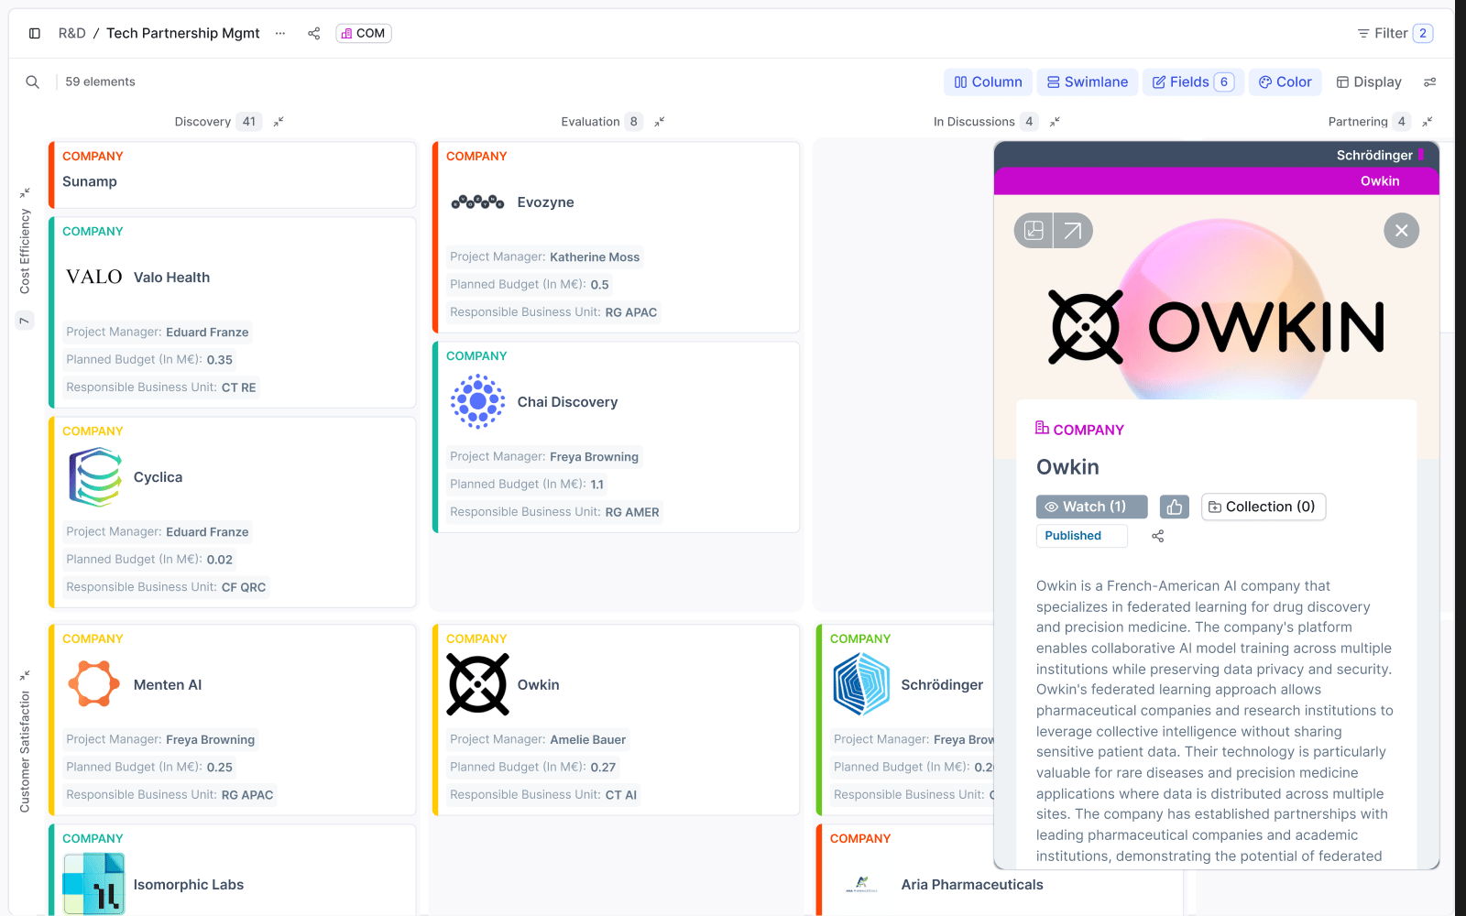Open the Cyclica card title

pos(158,477)
